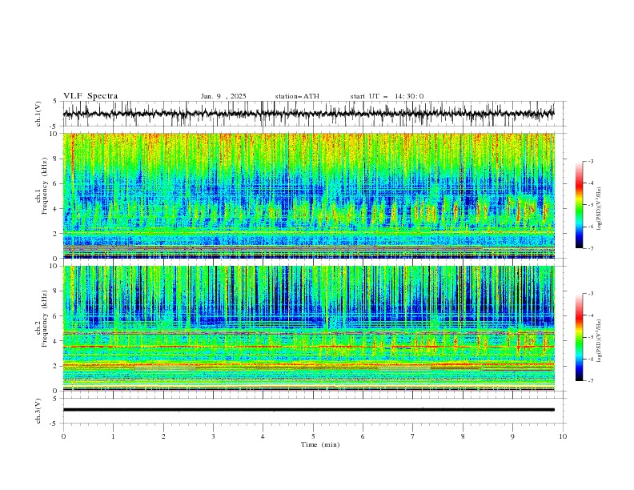Select the date 'Jan. 9 , 2025' text
This screenshot has height=490, width=634.
pos(223,96)
